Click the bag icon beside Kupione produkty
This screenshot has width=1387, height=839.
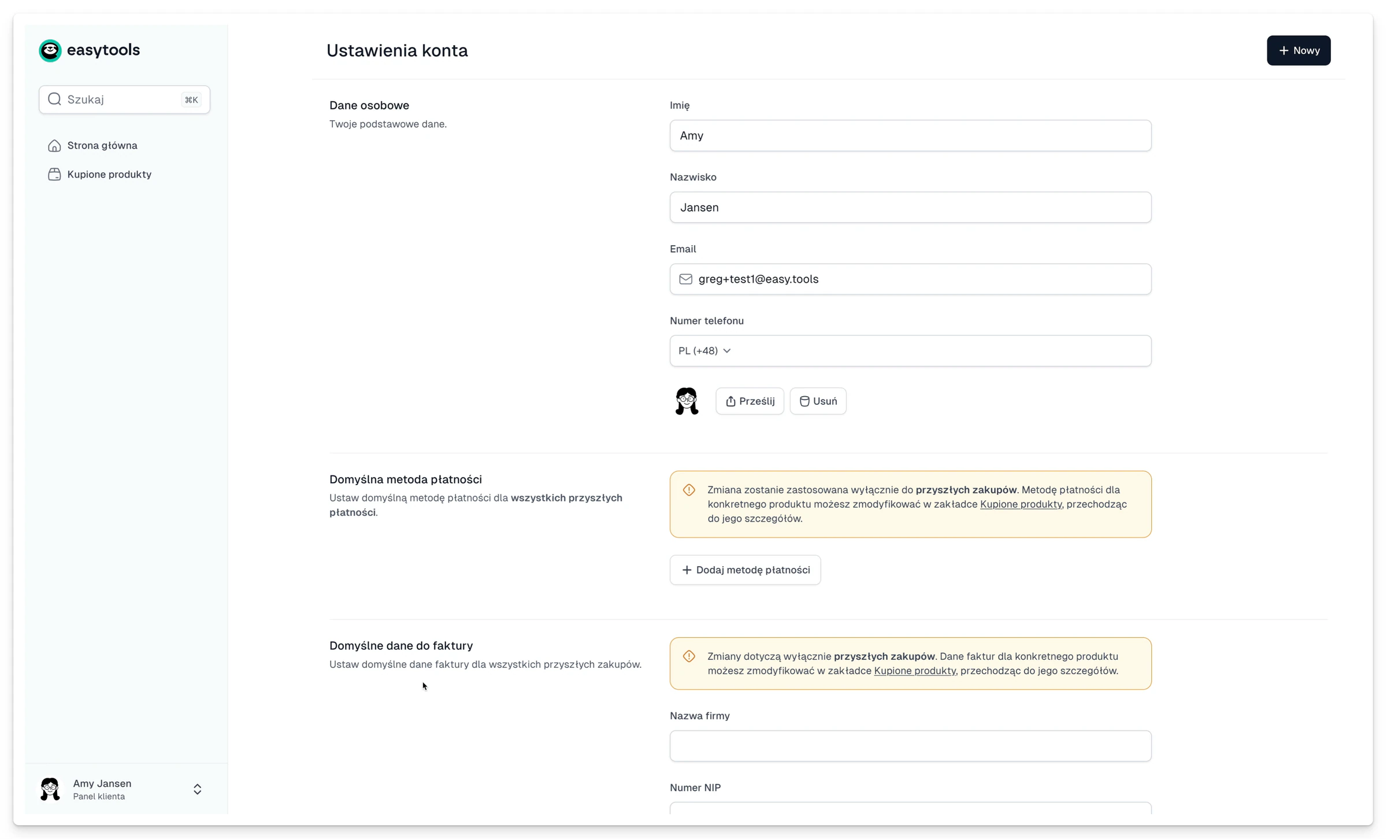point(54,175)
